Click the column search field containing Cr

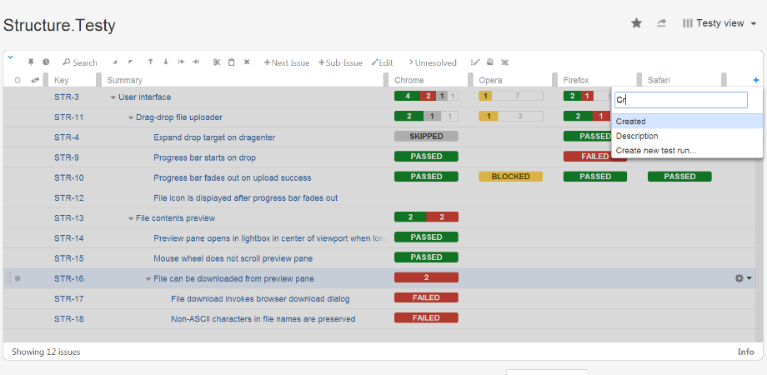coord(681,100)
